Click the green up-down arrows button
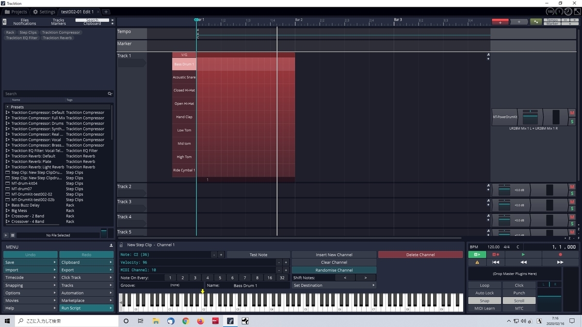 pyautogui.click(x=536, y=22)
